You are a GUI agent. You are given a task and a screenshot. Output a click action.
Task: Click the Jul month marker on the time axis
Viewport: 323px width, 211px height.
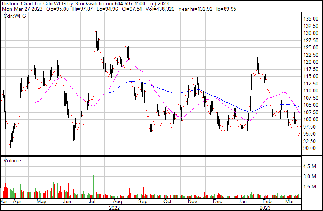pos(93,202)
